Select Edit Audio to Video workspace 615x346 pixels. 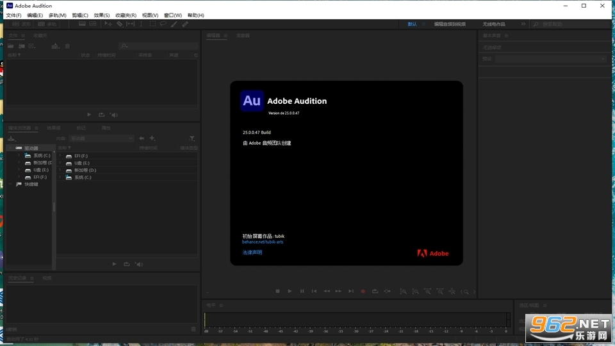pos(450,24)
